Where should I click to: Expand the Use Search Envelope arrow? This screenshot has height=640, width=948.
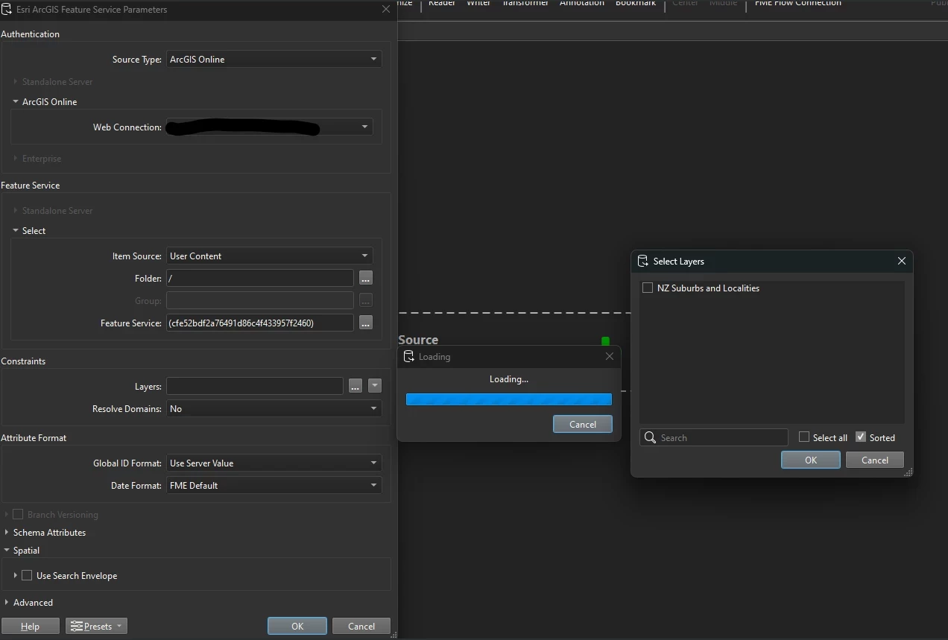[15, 575]
